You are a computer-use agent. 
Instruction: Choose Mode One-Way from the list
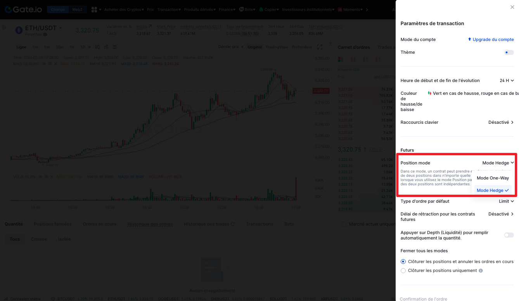click(493, 178)
